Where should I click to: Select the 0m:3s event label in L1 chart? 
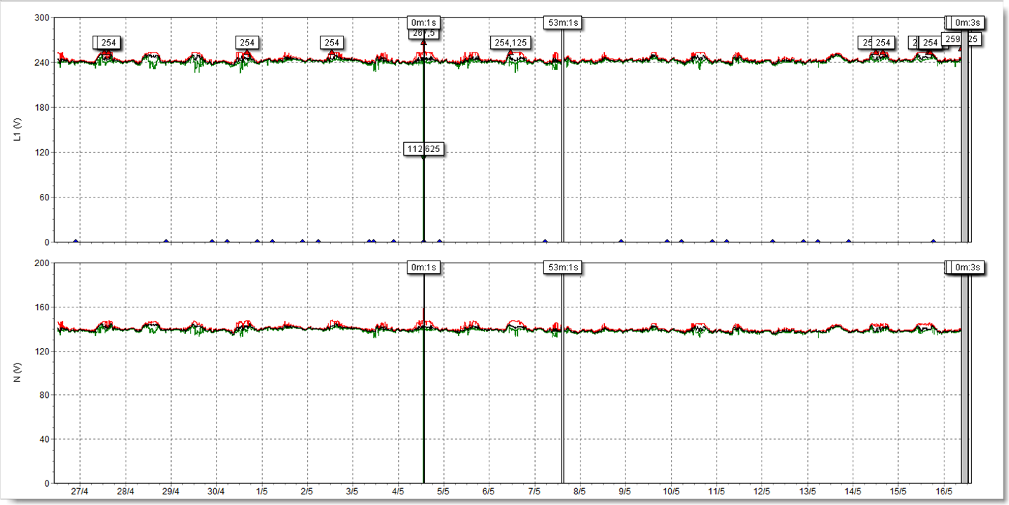coord(966,22)
